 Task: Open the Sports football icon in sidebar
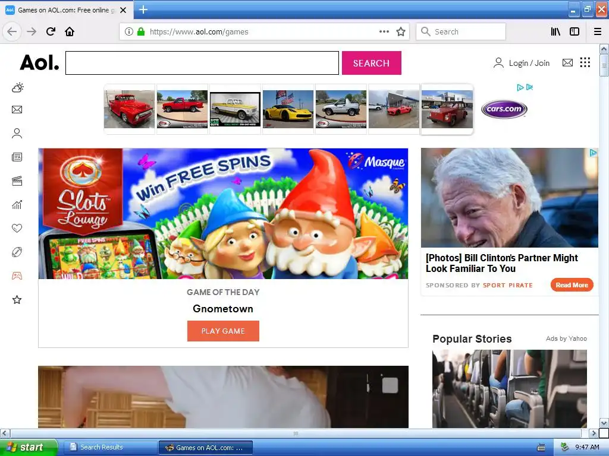pyautogui.click(x=17, y=252)
